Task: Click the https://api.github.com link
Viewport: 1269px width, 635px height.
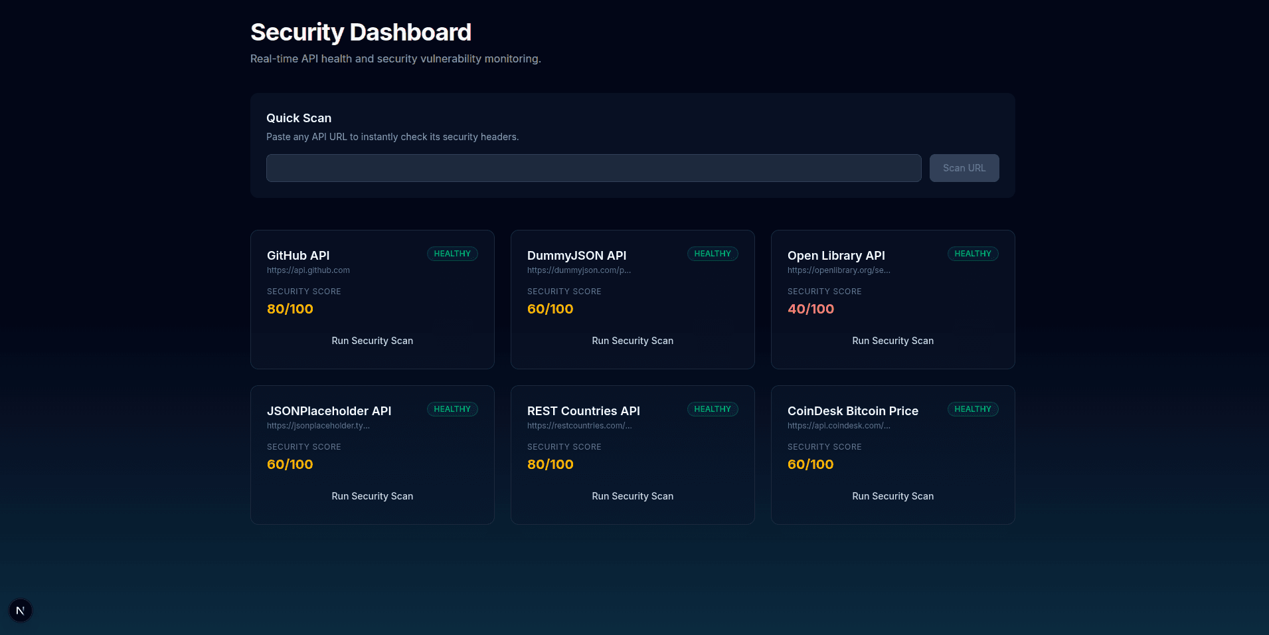Action: pyautogui.click(x=307, y=270)
